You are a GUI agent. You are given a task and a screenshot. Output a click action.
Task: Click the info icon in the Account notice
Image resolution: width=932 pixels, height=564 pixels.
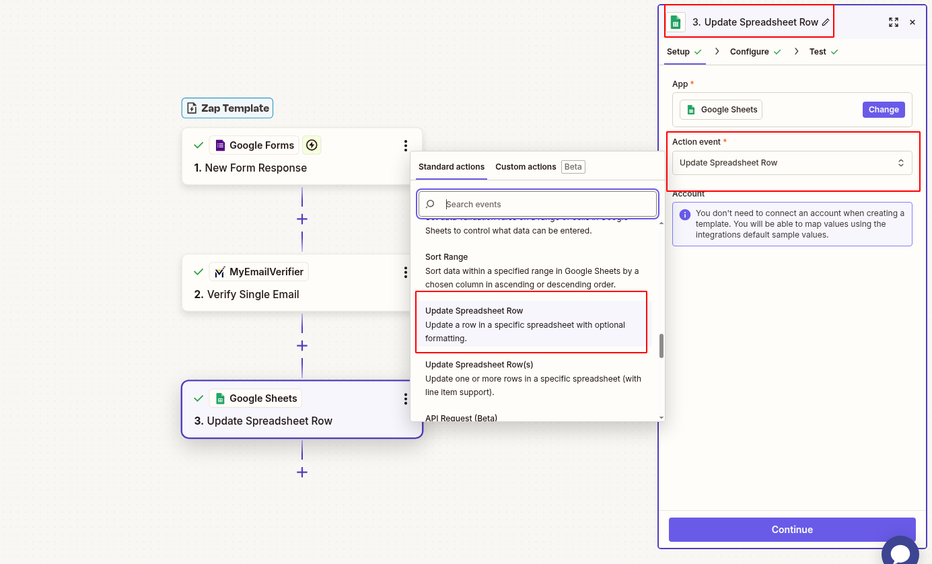tap(685, 214)
